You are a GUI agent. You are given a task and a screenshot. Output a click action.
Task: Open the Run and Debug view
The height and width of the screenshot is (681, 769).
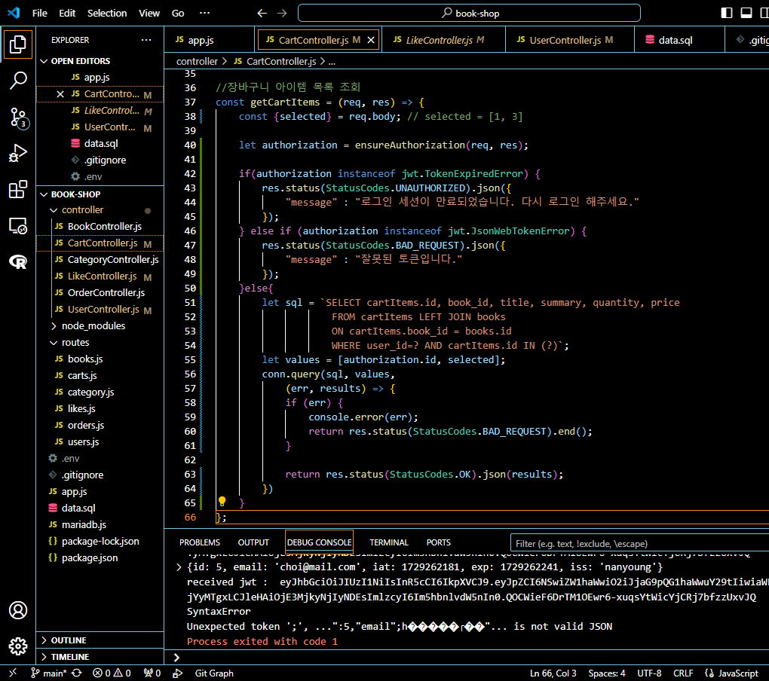[x=17, y=154]
